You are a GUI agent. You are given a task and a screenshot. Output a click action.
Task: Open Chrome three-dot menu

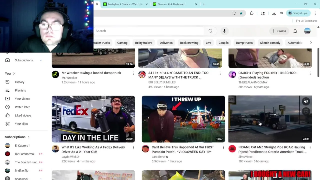point(315,13)
